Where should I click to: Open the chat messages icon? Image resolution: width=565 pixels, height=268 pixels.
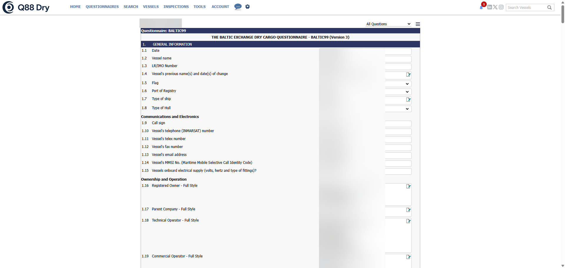[x=238, y=6]
